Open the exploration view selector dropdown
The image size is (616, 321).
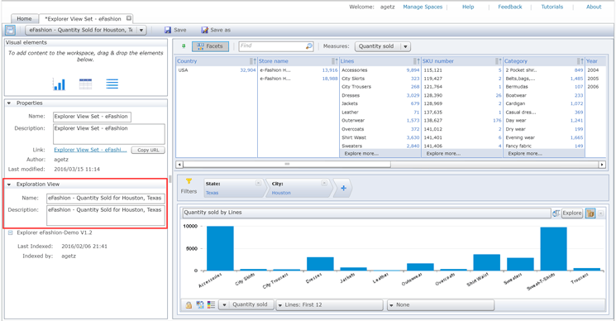[141, 30]
